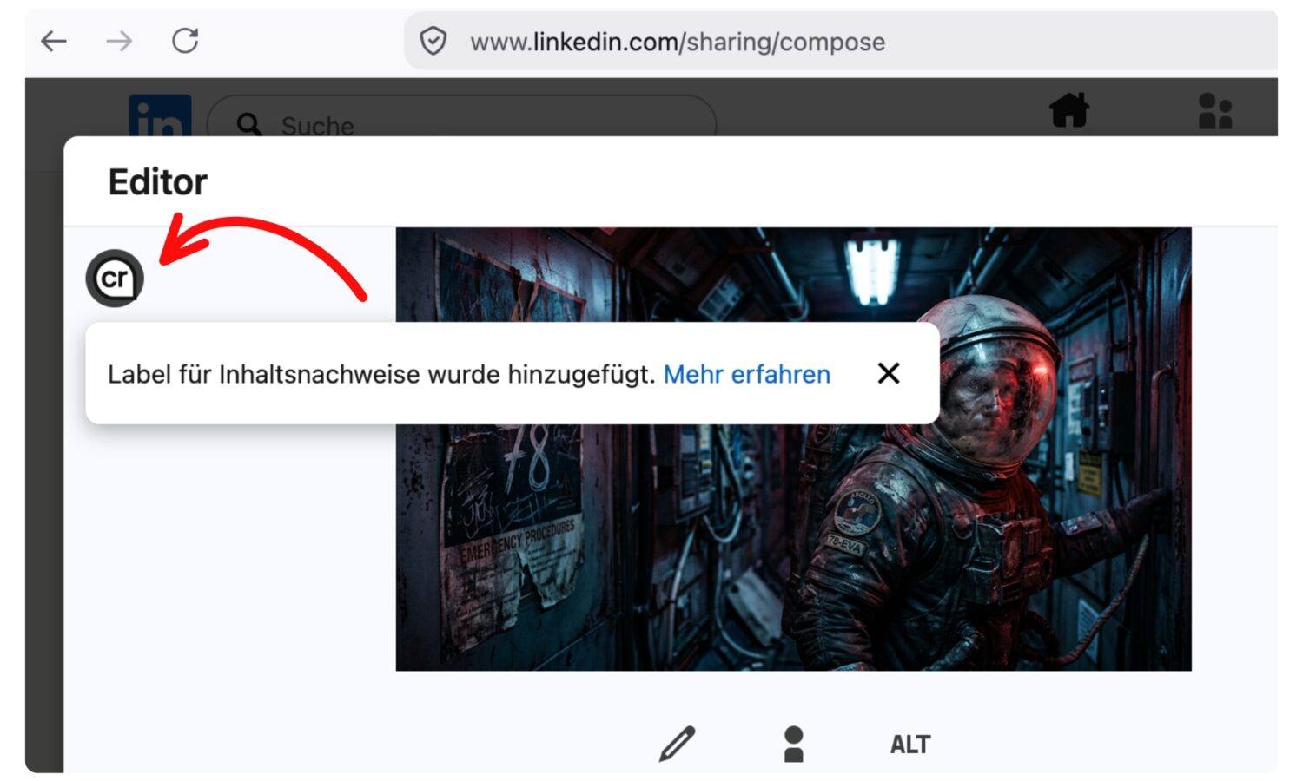Click the browser forward arrow
This screenshot has height=781, width=1303.
point(119,41)
